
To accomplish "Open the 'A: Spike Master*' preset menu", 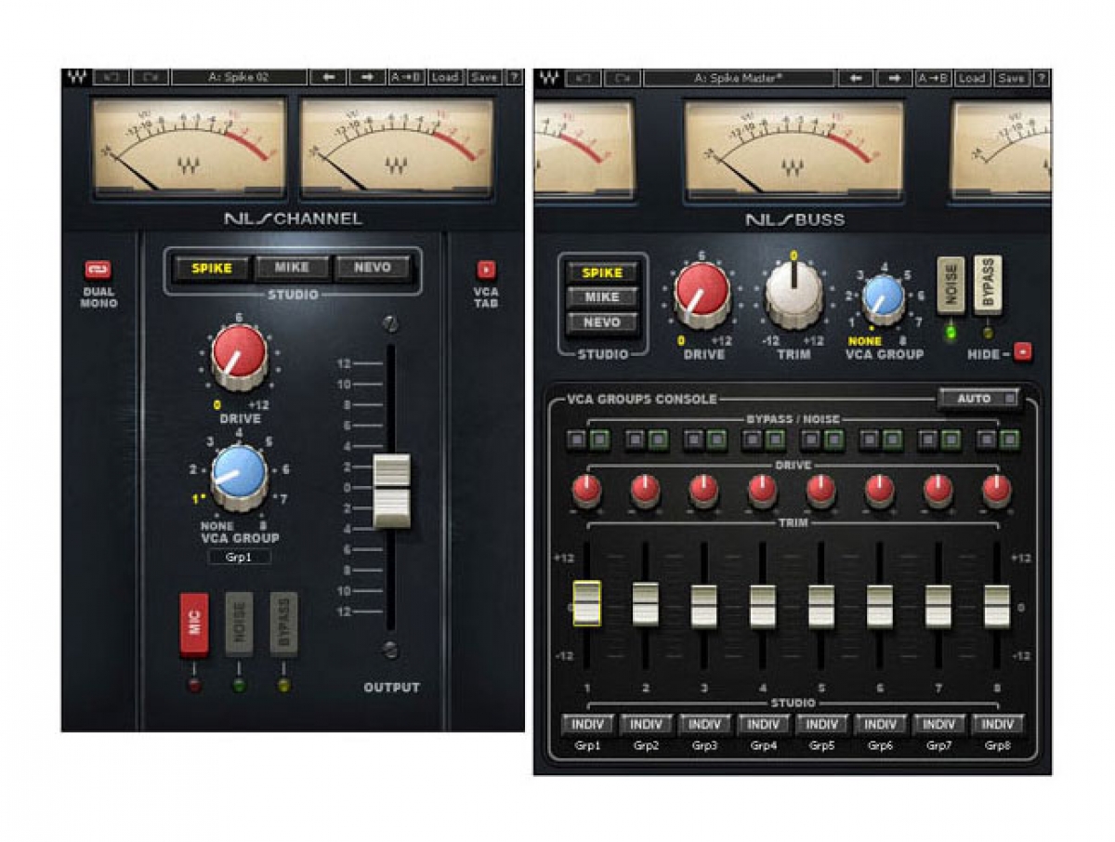I will (x=739, y=78).
